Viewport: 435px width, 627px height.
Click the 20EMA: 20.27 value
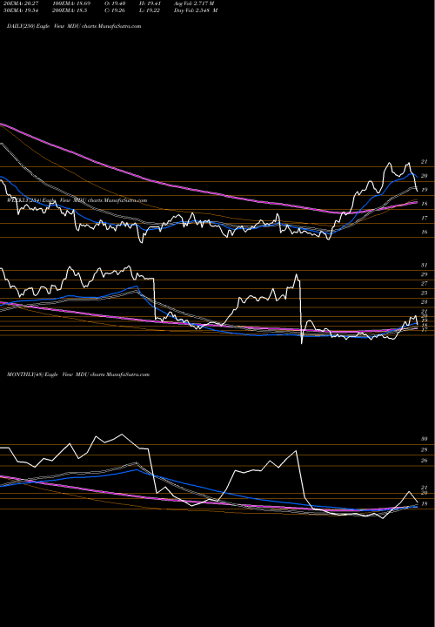pyautogui.click(x=23, y=3)
